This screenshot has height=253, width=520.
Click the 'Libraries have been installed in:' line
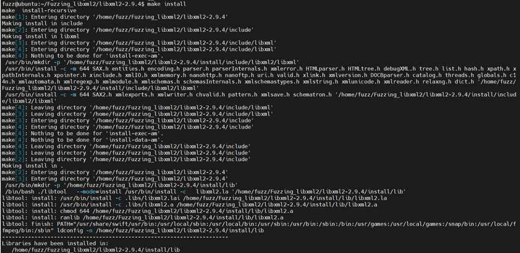coord(54,243)
